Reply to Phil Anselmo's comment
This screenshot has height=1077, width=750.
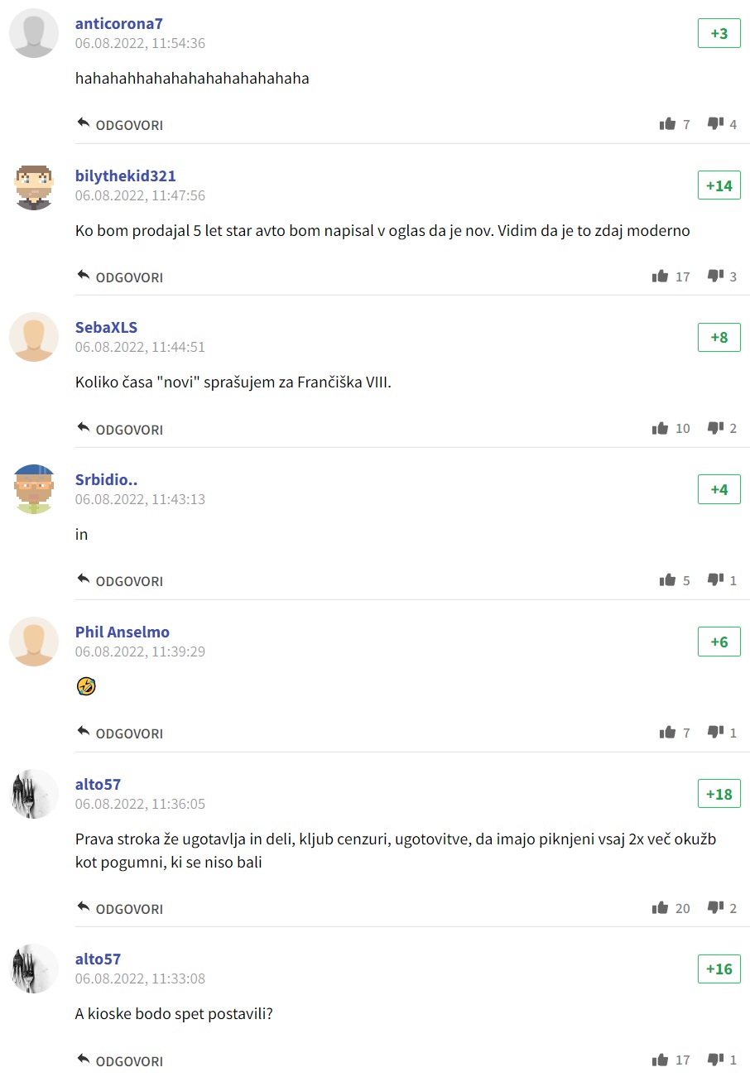pos(120,733)
